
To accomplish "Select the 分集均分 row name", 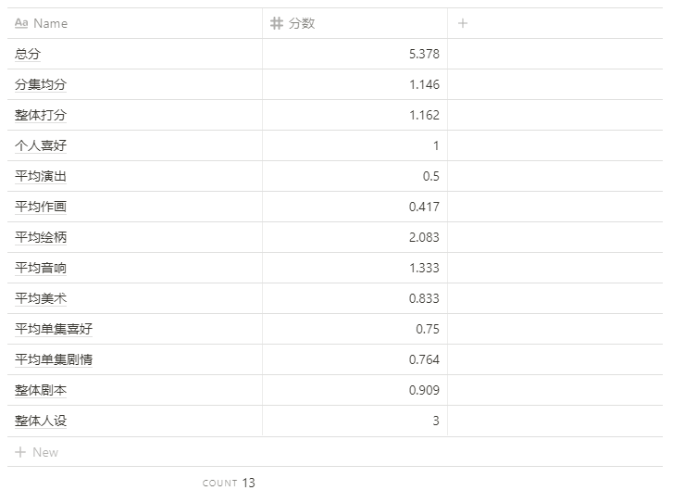I will pos(40,84).
